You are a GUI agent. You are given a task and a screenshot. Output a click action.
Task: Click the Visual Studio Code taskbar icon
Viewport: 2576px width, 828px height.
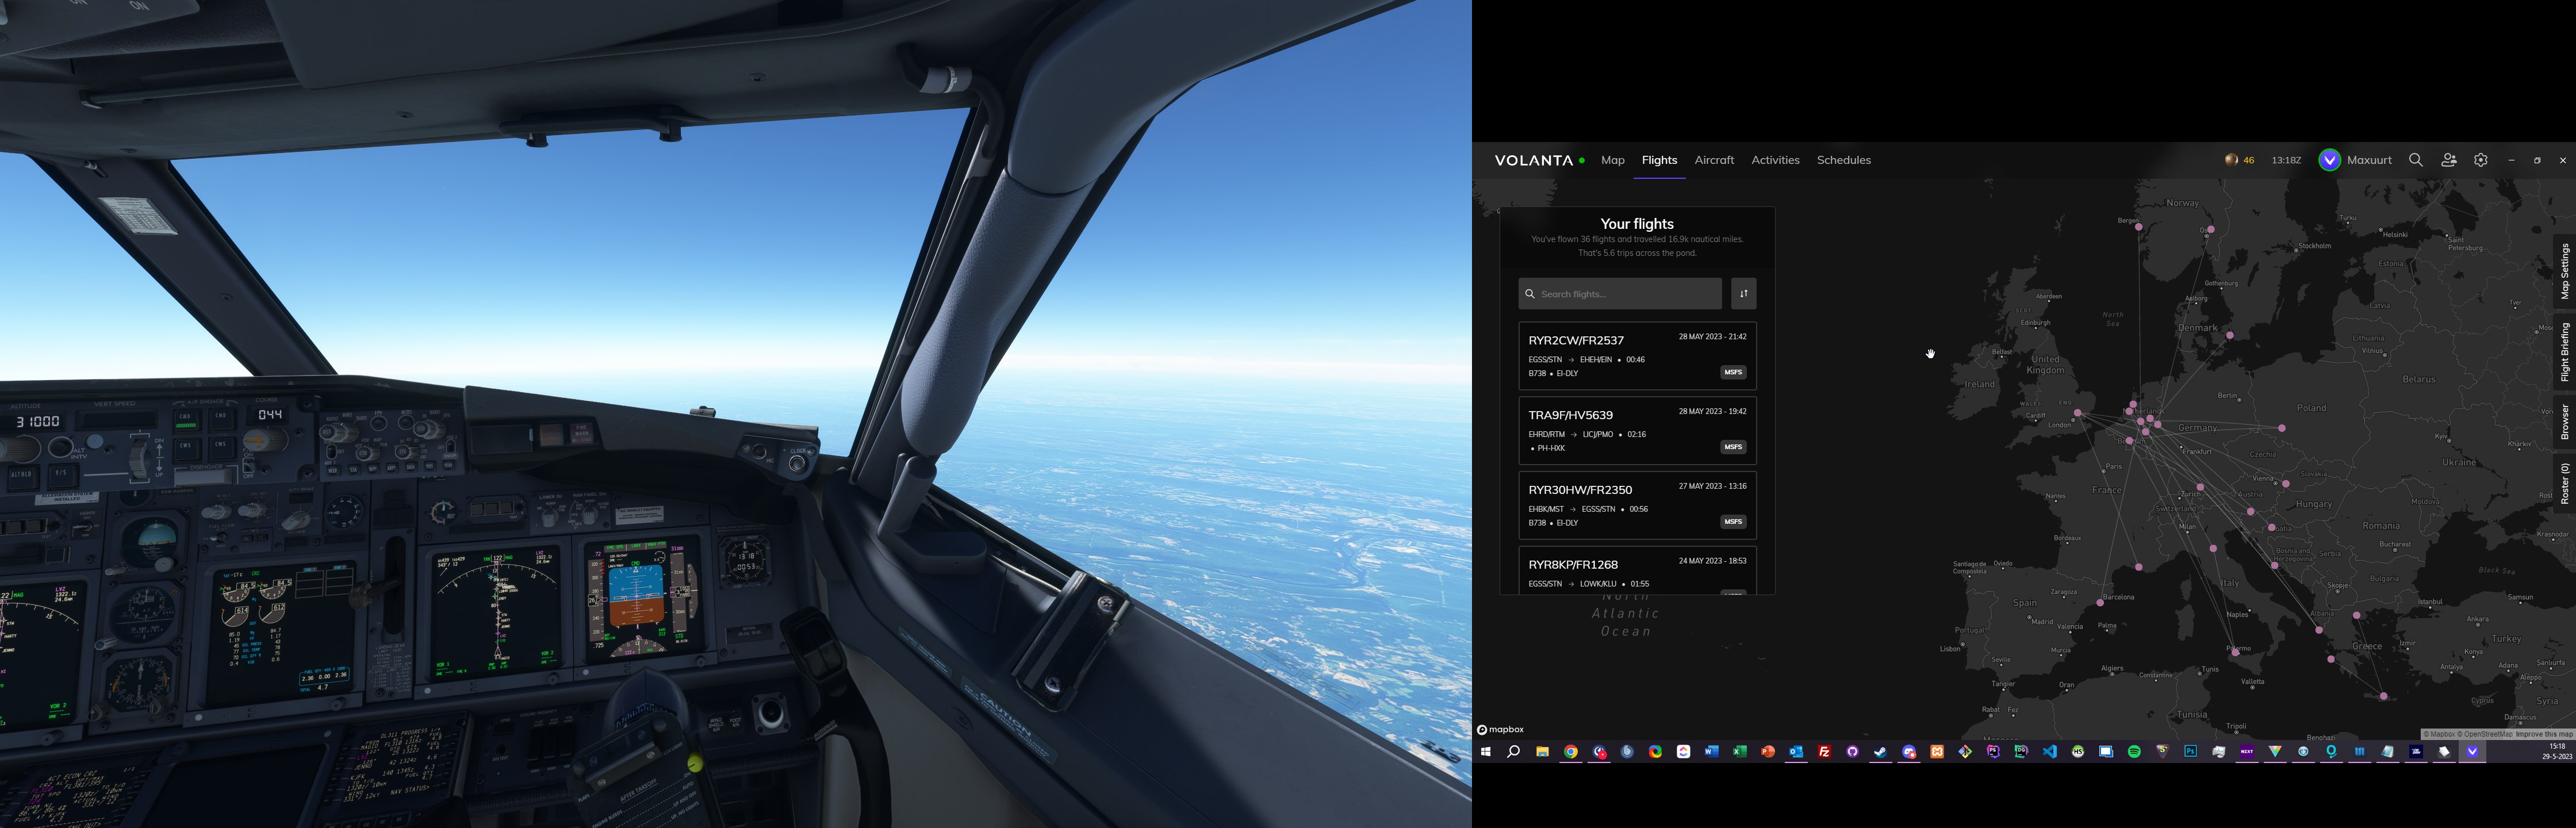pos(2050,752)
